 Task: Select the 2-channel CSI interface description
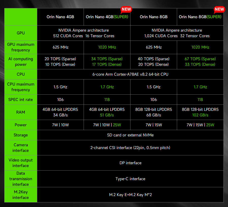130,148
